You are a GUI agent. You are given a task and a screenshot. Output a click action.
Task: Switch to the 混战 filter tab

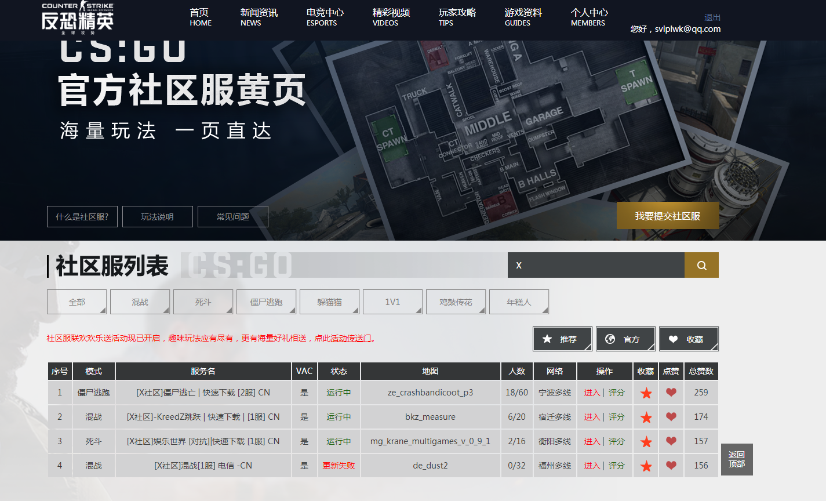pos(140,302)
